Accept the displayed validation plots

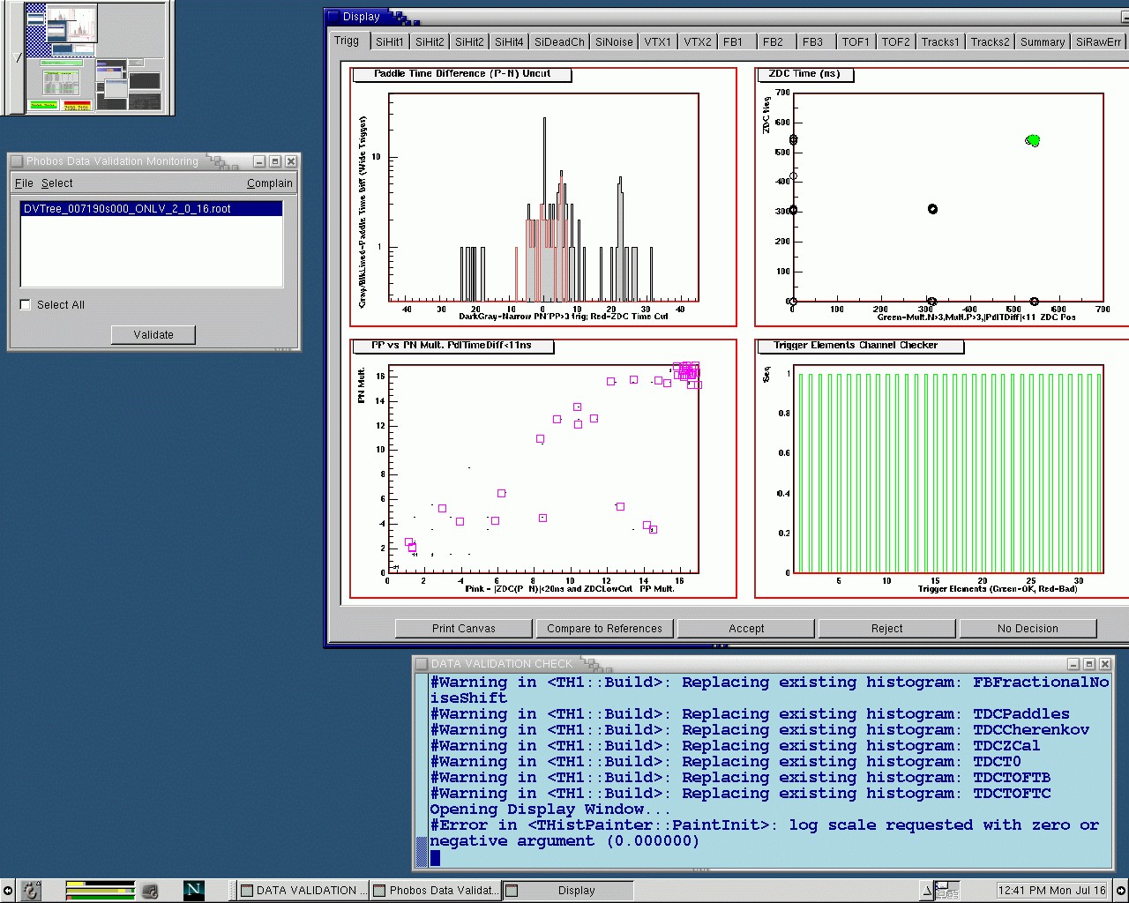(746, 629)
